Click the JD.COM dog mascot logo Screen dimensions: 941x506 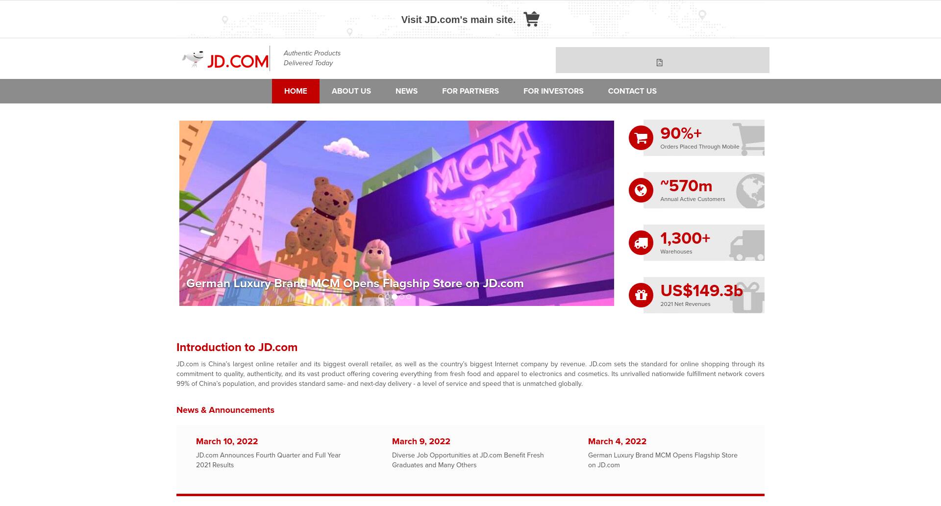193,59
